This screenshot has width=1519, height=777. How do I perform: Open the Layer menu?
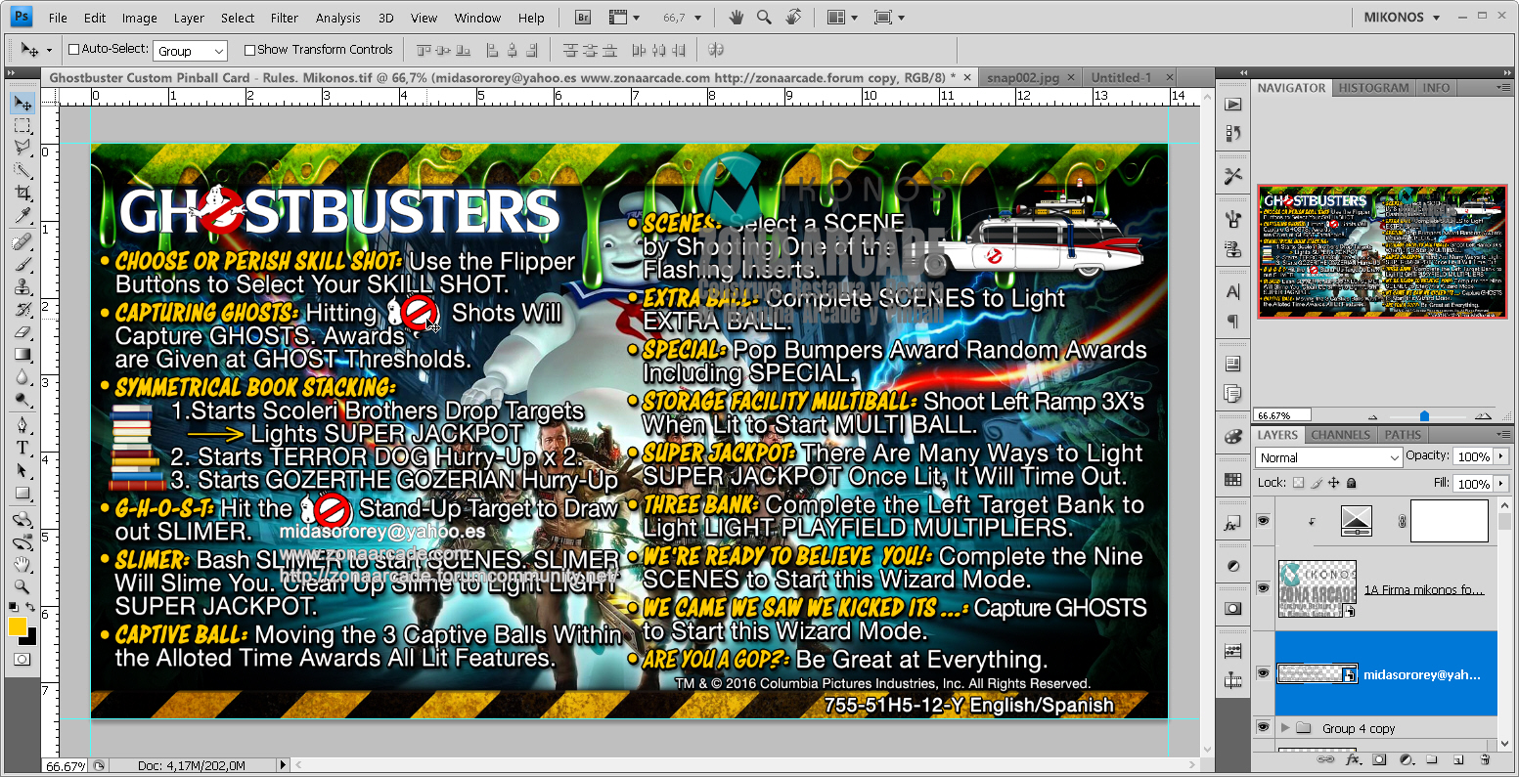coord(190,18)
